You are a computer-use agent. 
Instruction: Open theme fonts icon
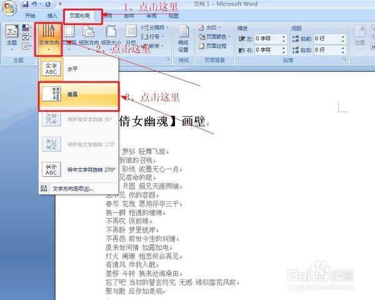pyautogui.click(x=26, y=37)
